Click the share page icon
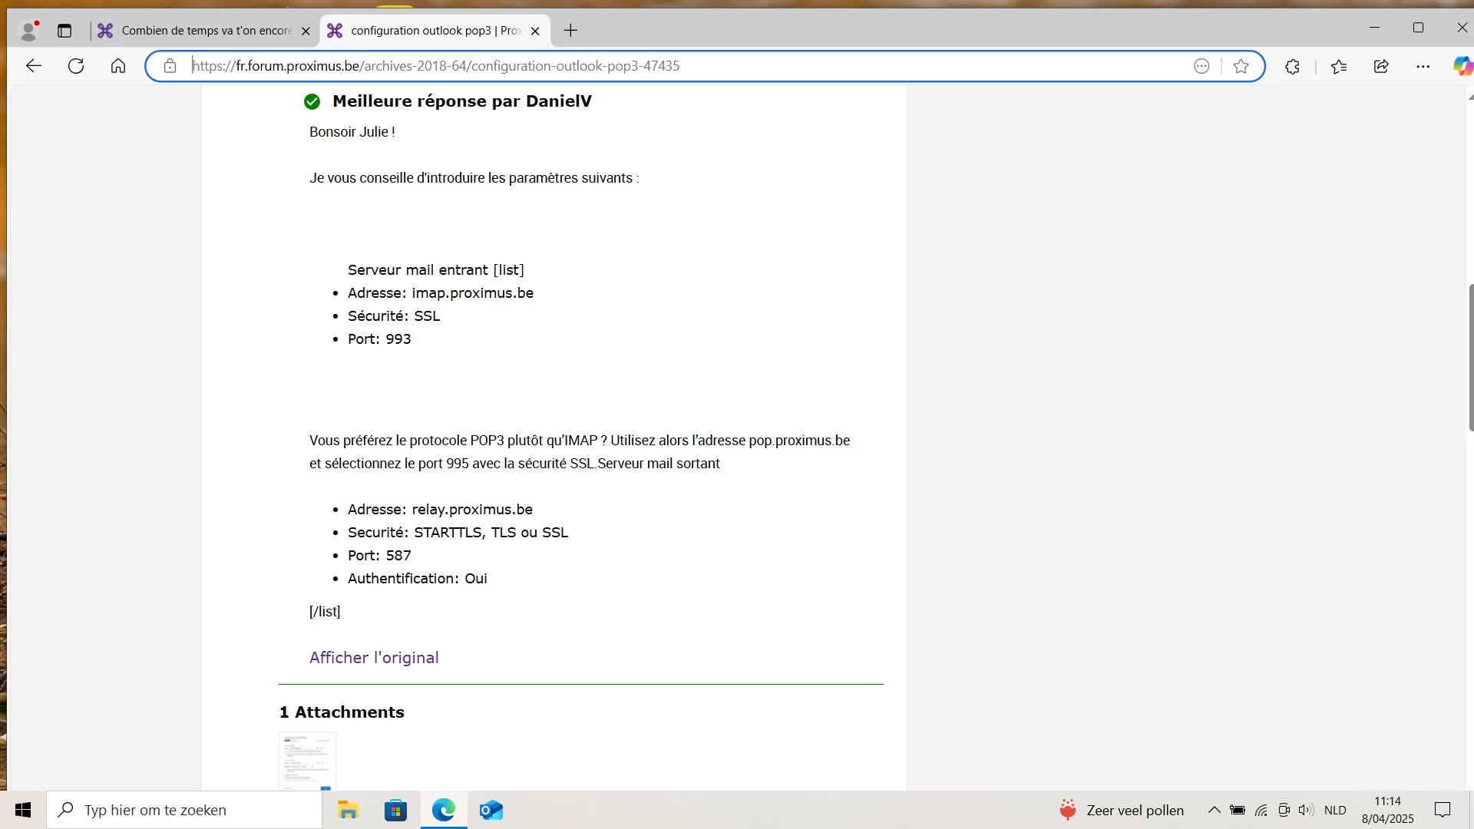 click(x=1381, y=67)
